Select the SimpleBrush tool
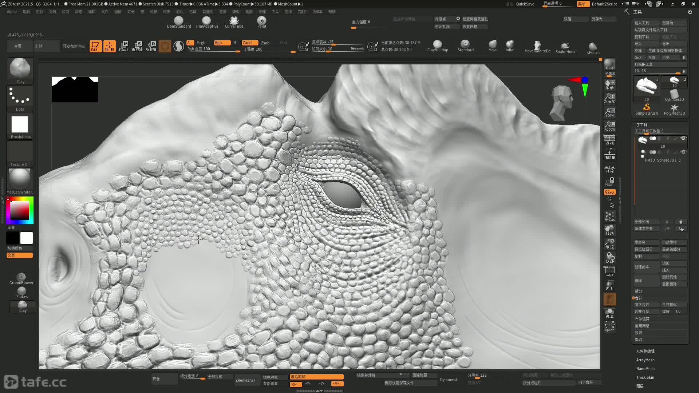The image size is (699, 393). click(647, 109)
